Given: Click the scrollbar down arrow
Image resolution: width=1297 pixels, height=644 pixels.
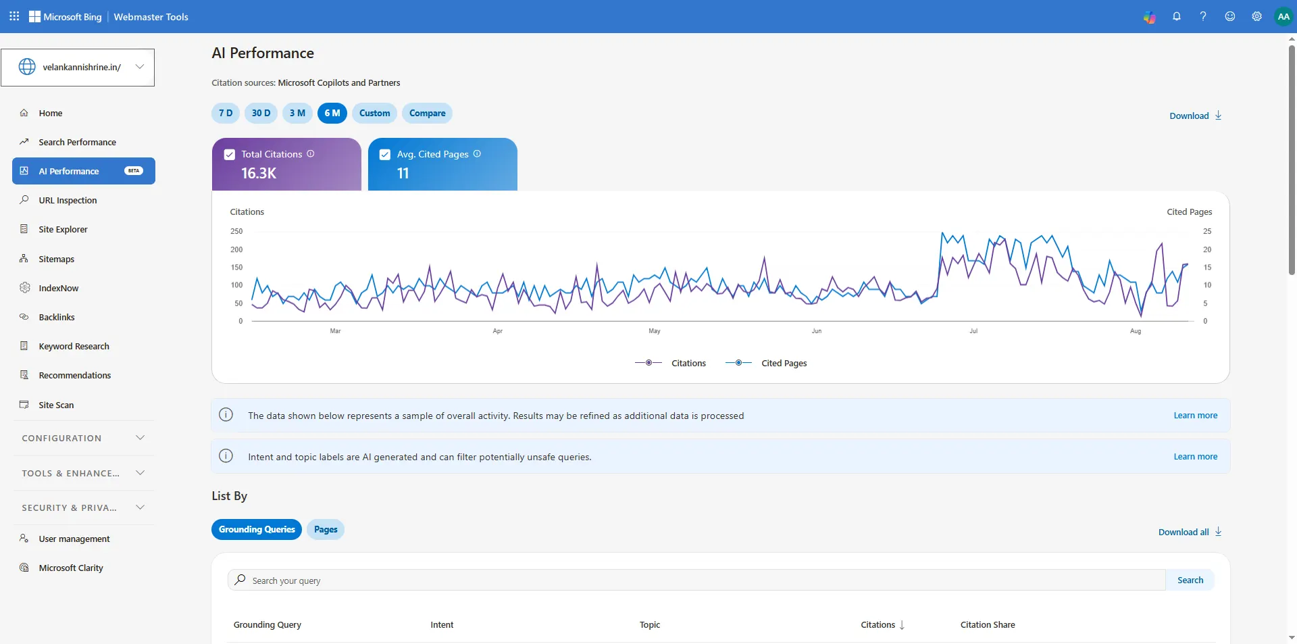Looking at the screenshot, I should pos(1292,637).
